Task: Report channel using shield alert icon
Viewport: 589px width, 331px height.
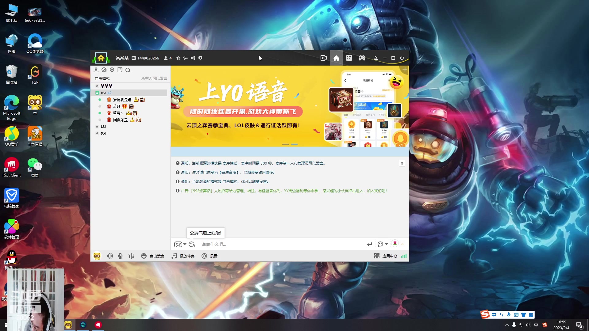Action: point(200,58)
